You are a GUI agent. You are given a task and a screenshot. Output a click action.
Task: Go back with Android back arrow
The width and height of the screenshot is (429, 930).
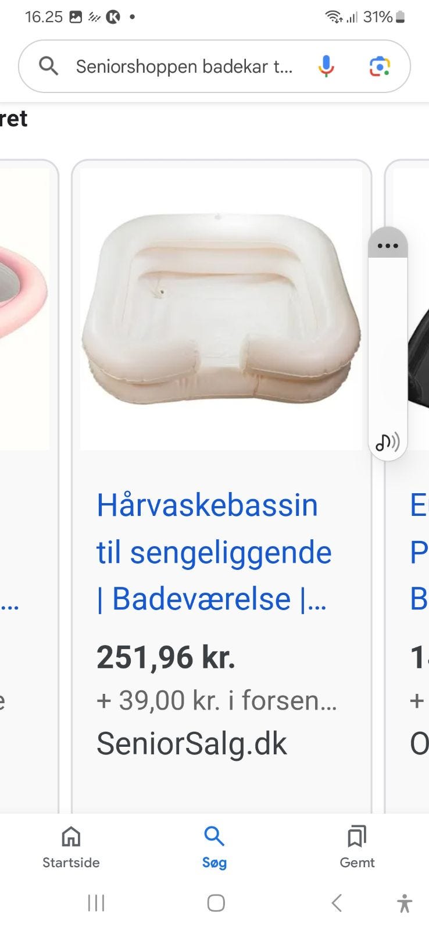[x=336, y=903]
